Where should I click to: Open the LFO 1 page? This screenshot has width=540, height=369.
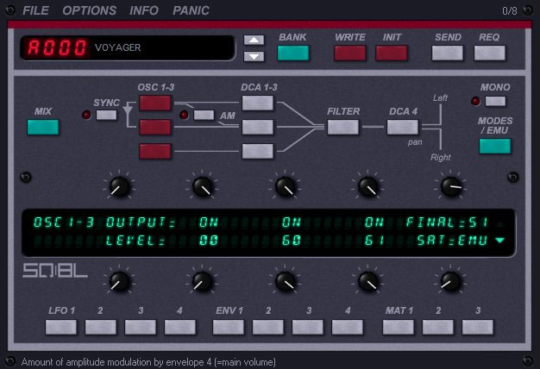click(x=61, y=327)
